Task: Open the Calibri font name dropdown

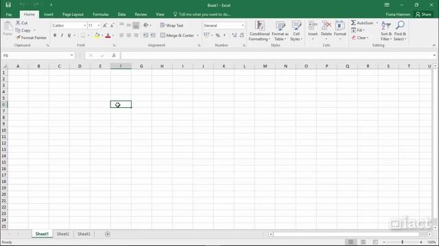Action: [x=84, y=25]
